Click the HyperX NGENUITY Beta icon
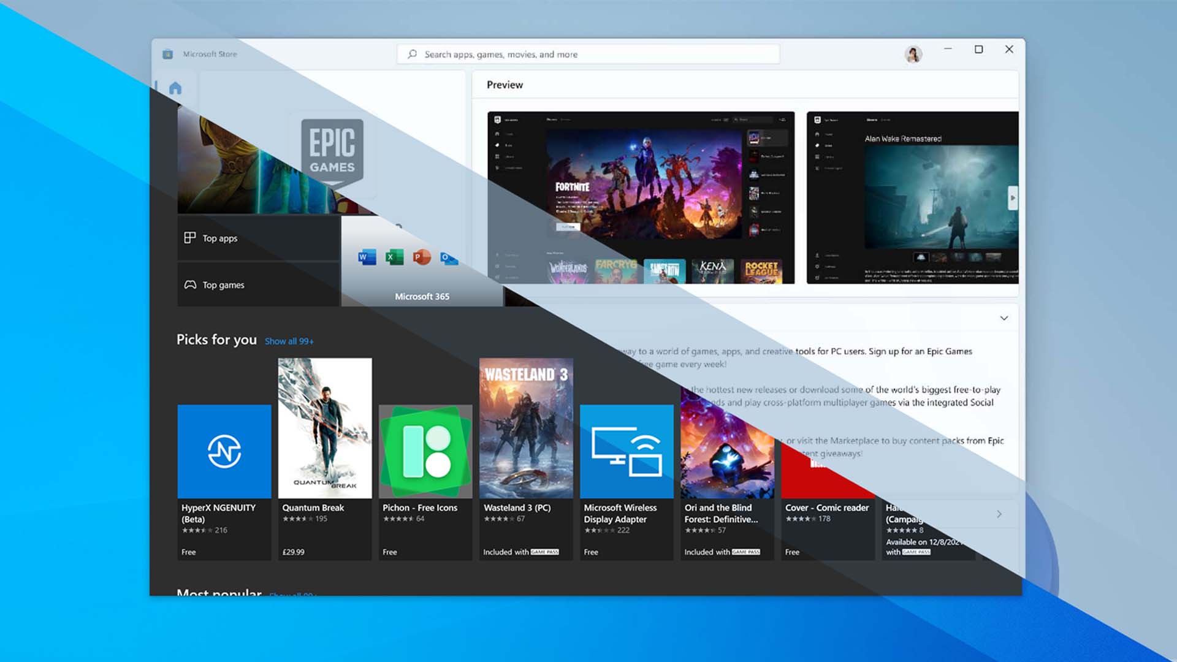Image resolution: width=1177 pixels, height=662 pixels. coord(225,451)
